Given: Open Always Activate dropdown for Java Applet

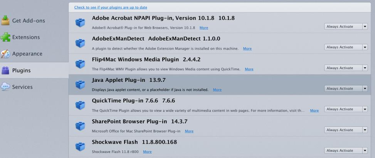Looking at the screenshot, I should (346, 88).
